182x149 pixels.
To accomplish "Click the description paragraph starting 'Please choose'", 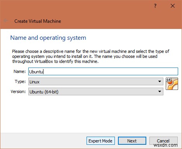I will coord(90,56).
